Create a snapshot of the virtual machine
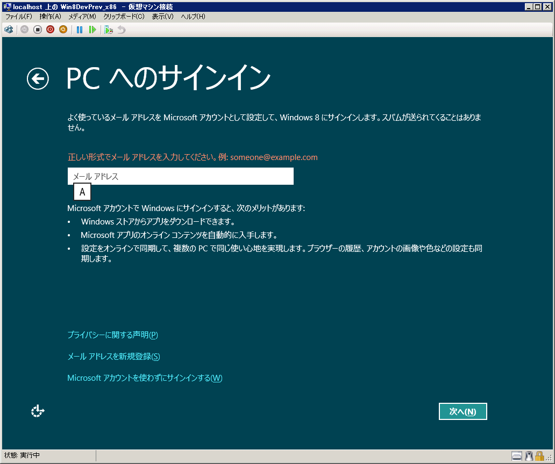This screenshot has height=464, width=555. tap(109, 30)
